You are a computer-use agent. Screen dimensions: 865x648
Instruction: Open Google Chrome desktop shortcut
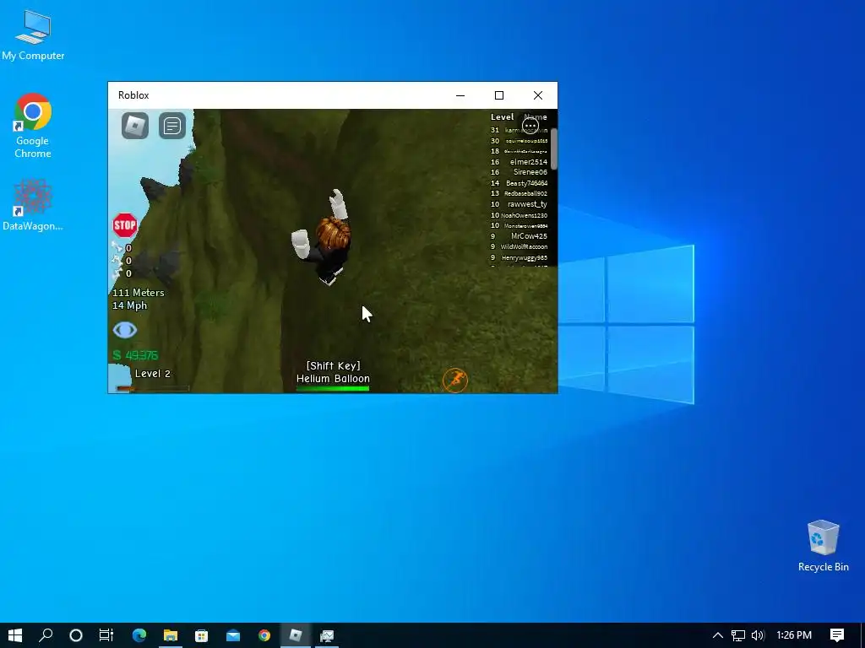(33, 127)
